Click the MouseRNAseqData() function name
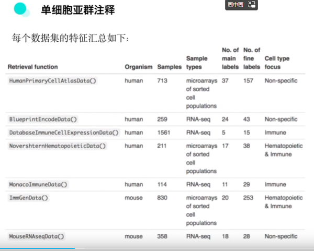This screenshot has width=314, height=251. coord(37,236)
